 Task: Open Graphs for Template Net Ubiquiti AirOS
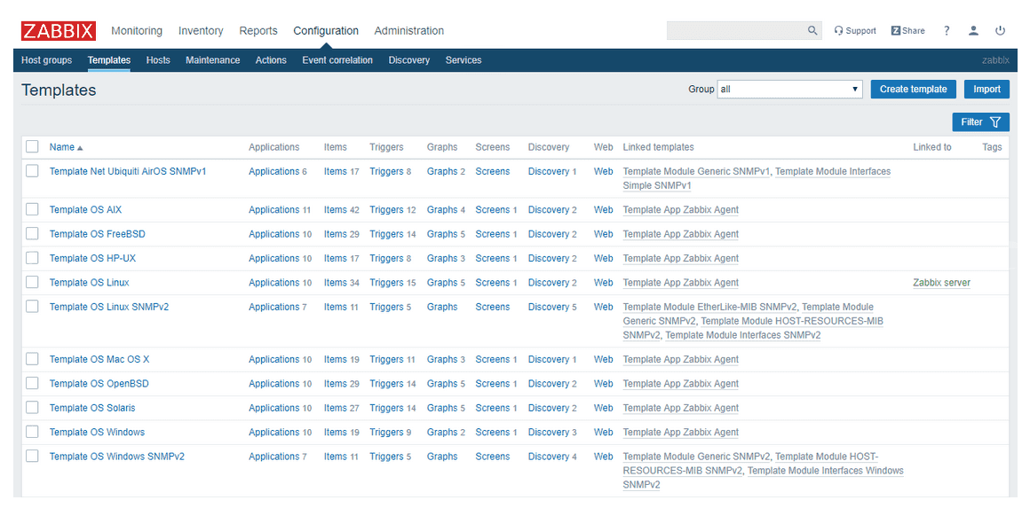pyautogui.click(x=442, y=171)
